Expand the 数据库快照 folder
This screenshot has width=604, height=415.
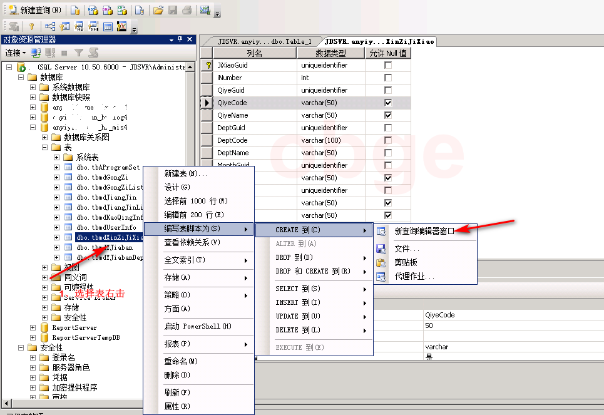pyautogui.click(x=33, y=98)
